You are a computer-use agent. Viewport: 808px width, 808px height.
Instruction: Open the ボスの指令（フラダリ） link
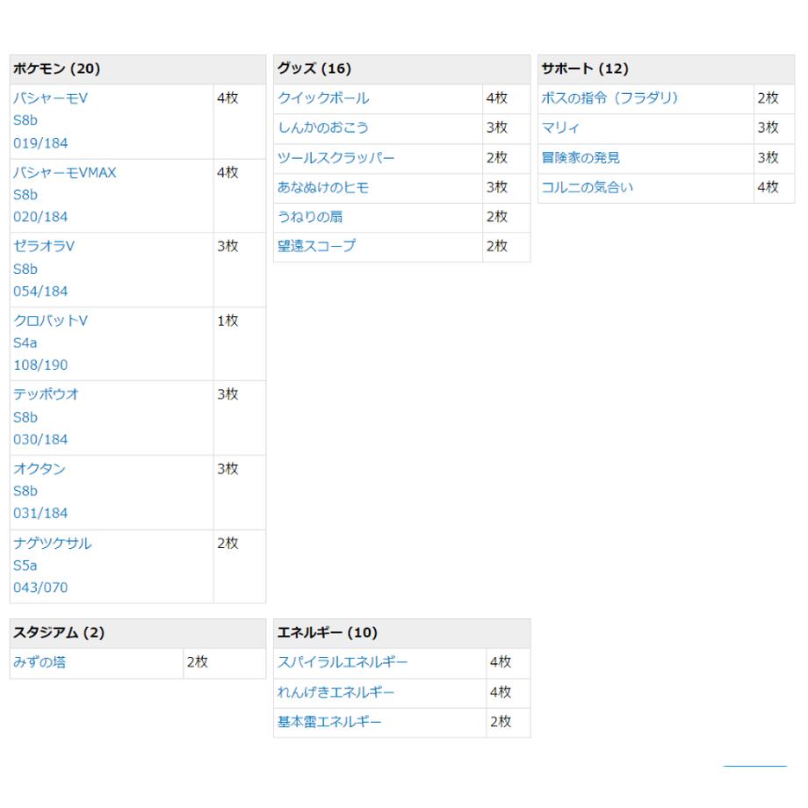point(610,97)
